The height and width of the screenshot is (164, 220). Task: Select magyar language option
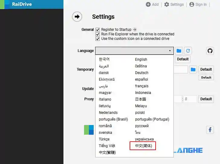point(105,93)
